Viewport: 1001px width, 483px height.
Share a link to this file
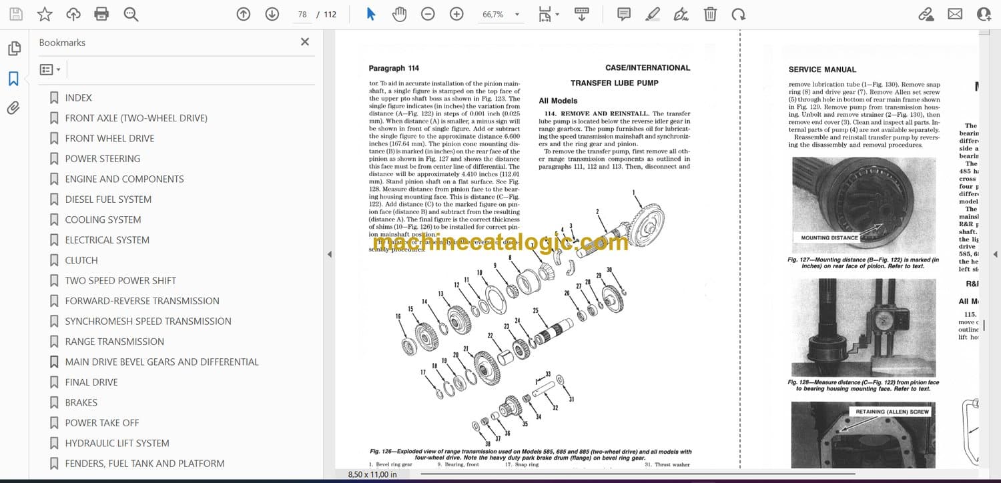click(x=926, y=14)
